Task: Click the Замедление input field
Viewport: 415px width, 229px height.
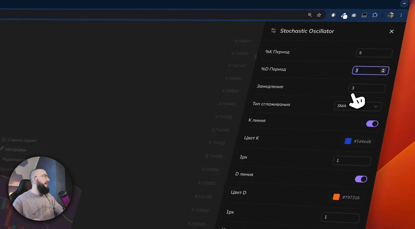Action: coord(367,88)
